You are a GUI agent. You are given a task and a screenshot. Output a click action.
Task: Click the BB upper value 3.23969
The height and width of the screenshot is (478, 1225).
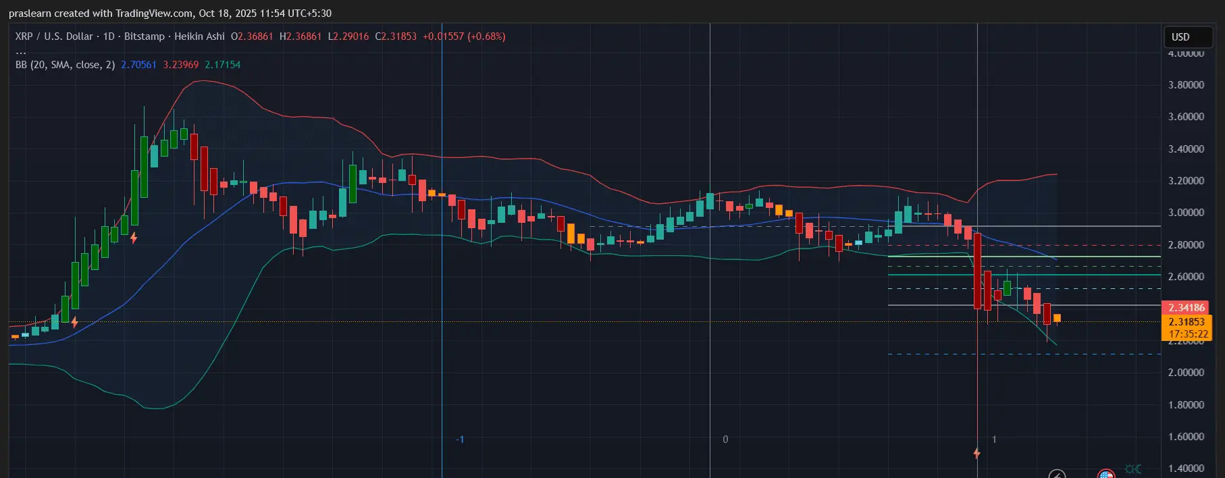pyautogui.click(x=181, y=65)
